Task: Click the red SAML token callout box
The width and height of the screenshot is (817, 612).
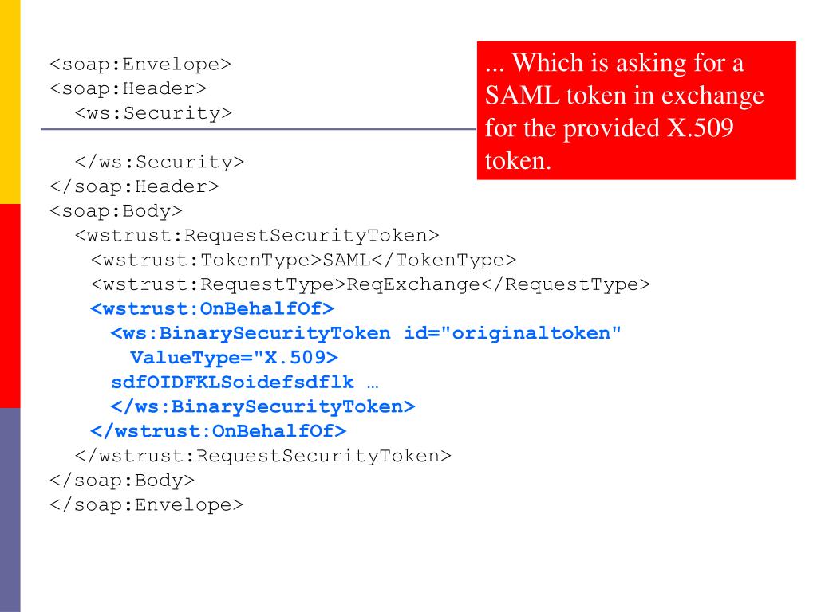Action: (x=636, y=110)
